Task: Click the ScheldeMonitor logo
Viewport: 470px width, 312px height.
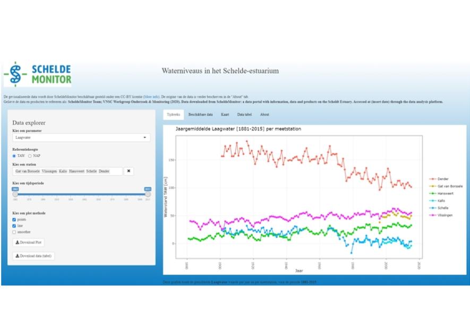Action: tap(37, 75)
